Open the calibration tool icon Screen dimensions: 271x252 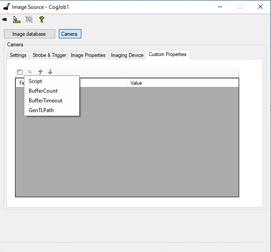click(17, 19)
